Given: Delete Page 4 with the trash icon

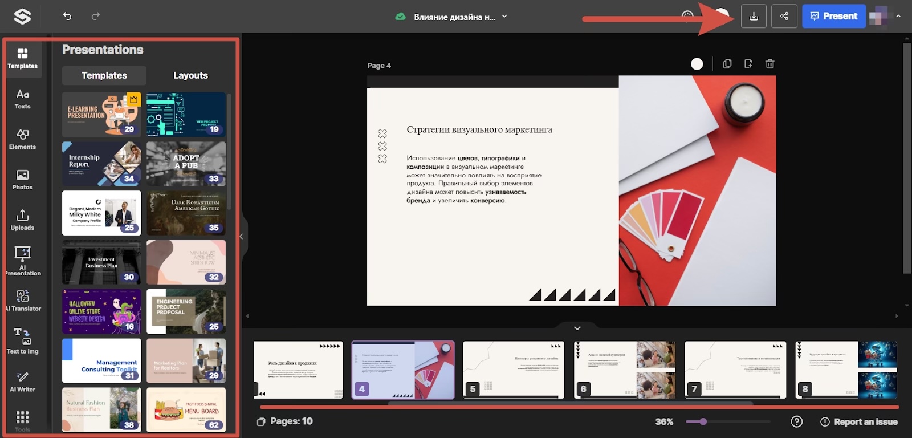Looking at the screenshot, I should [769, 64].
